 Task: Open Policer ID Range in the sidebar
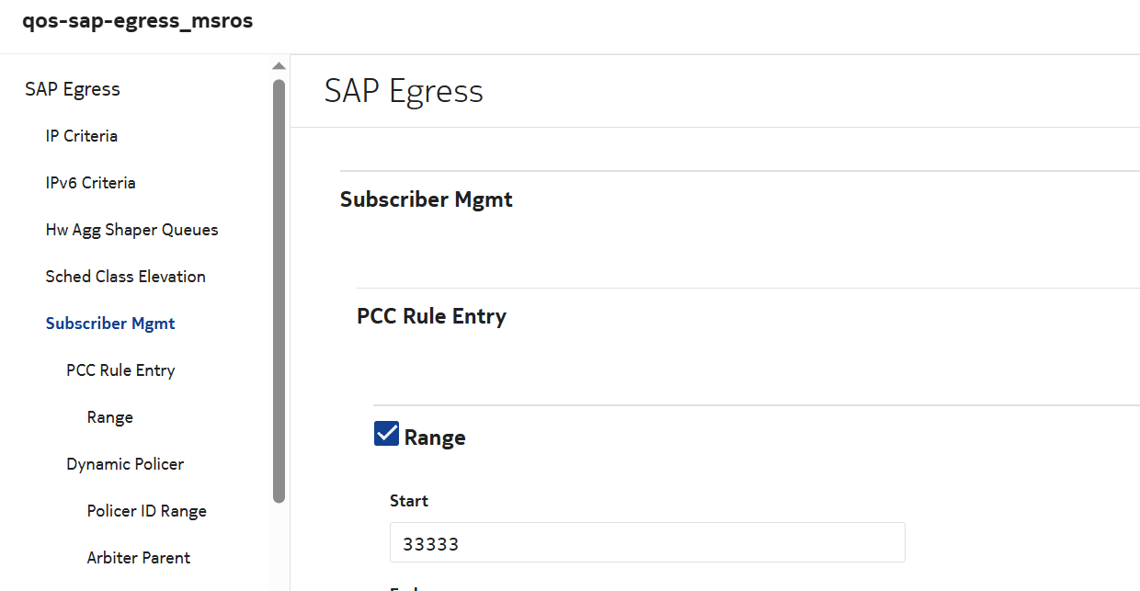[146, 511]
